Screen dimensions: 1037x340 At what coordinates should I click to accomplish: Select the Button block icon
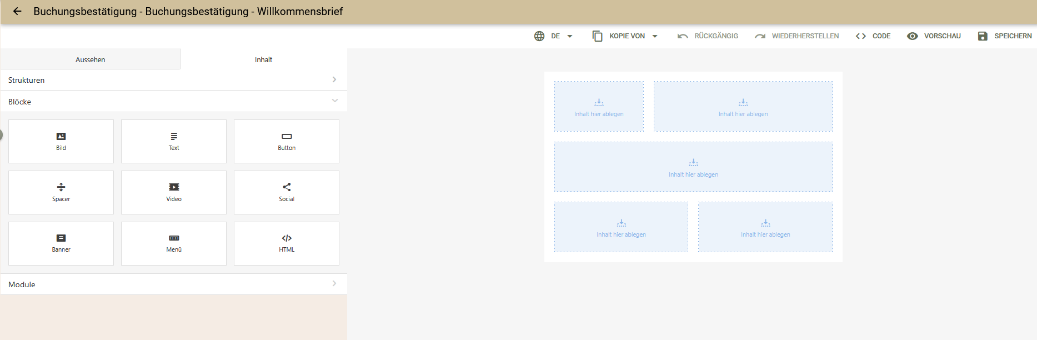pos(287,136)
